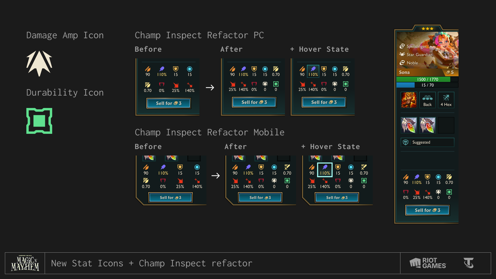Select first equipped item in Sona's card
496x279 pixels.
(409, 125)
